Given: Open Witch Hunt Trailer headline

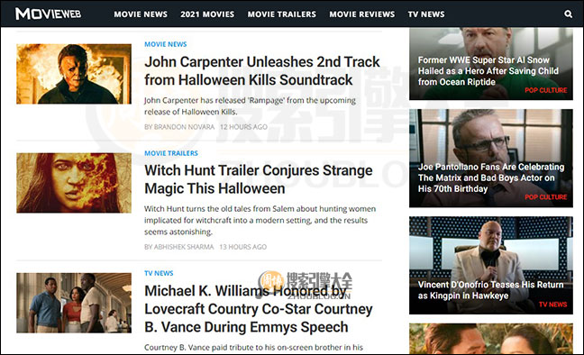Looking at the screenshot, I should coord(259,179).
